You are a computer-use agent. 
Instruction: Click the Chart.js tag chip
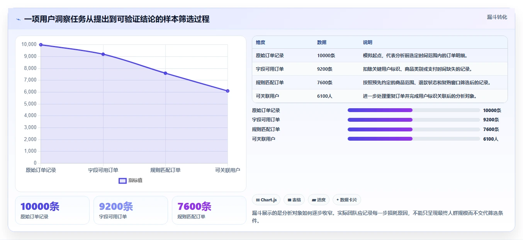click(x=266, y=200)
